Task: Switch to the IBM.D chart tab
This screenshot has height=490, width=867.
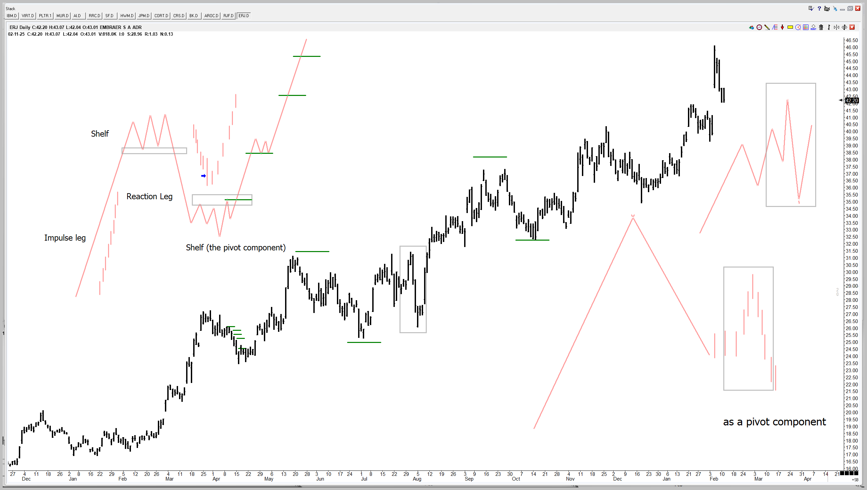Action: point(12,16)
